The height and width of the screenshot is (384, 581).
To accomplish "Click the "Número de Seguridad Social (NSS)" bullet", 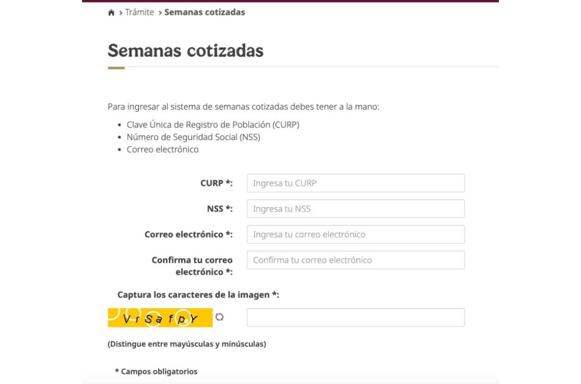I will [193, 137].
